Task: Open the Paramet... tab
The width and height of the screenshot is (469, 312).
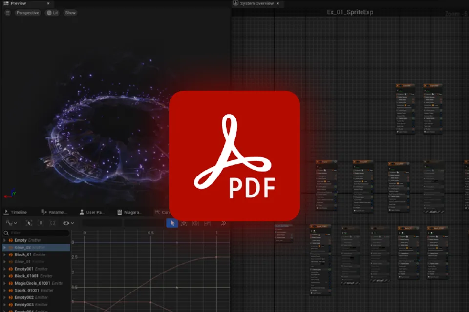Action: coord(54,212)
